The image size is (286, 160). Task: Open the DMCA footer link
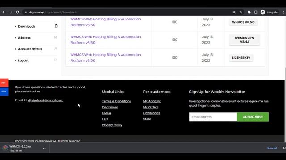point(106,113)
